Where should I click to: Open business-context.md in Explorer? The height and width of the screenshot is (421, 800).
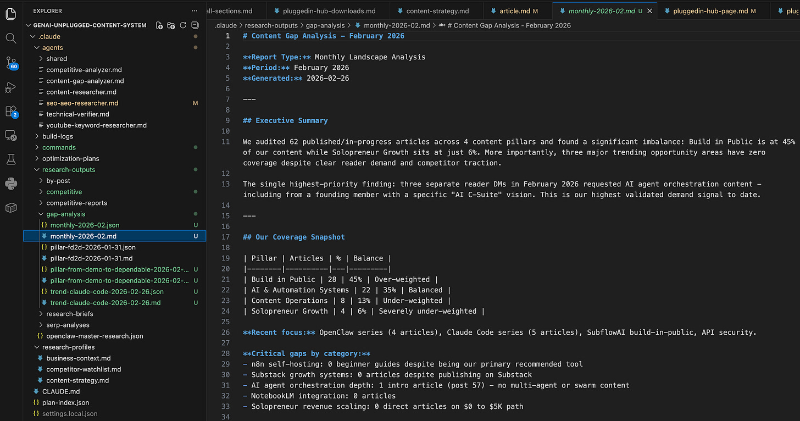(x=78, y=358)
